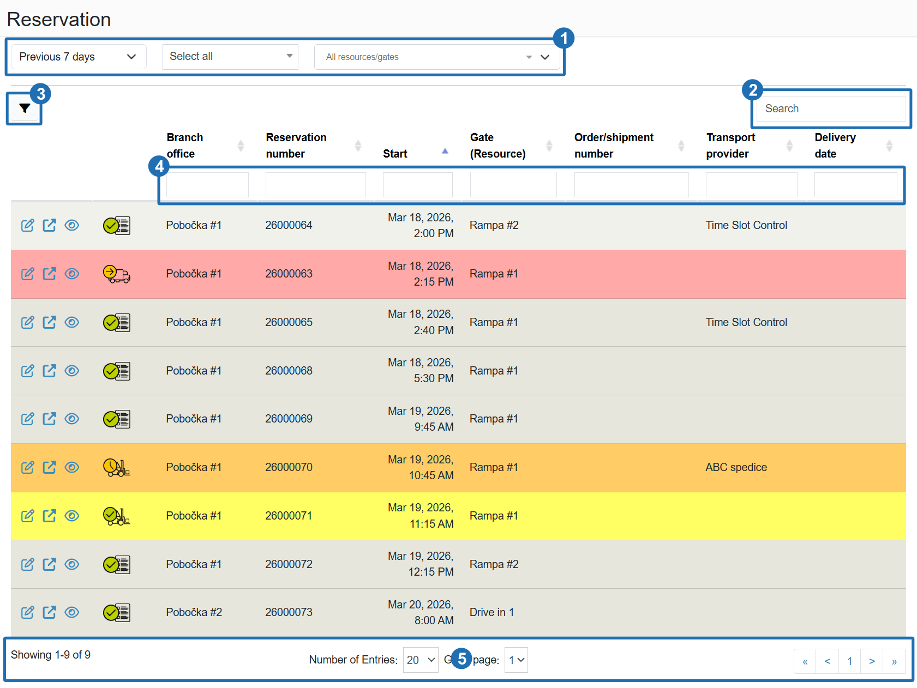Show details of reservation 26000068 eye icon
Viewport: 917px width, 688px height.
(x=72, y=371)
